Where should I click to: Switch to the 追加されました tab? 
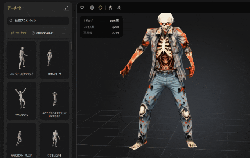(43, 33)
